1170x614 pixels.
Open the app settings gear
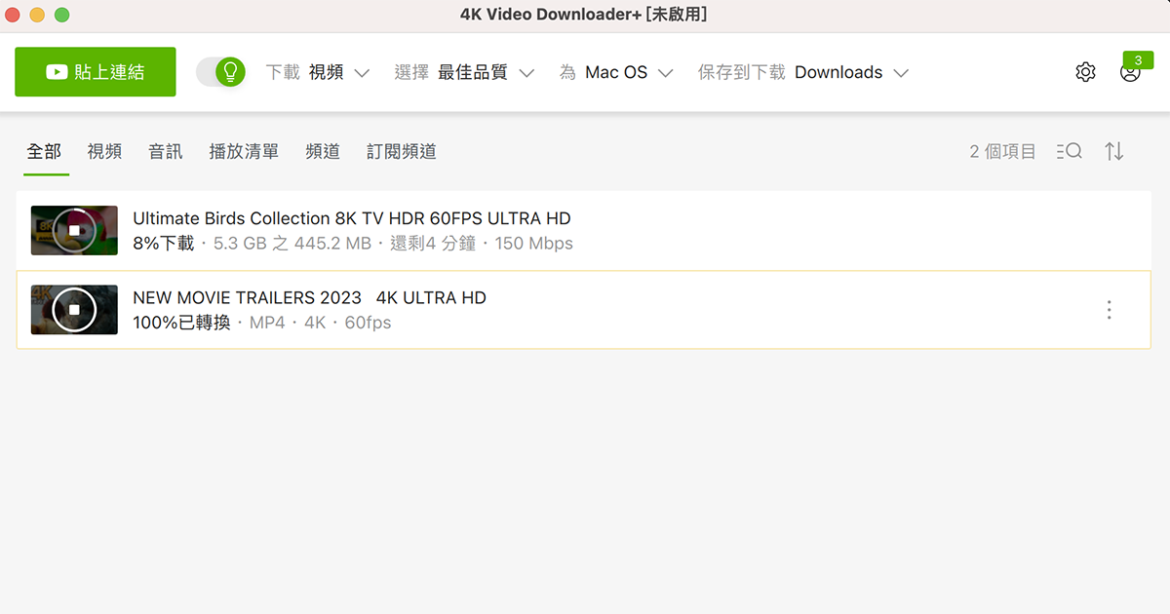click(1085, 71)
